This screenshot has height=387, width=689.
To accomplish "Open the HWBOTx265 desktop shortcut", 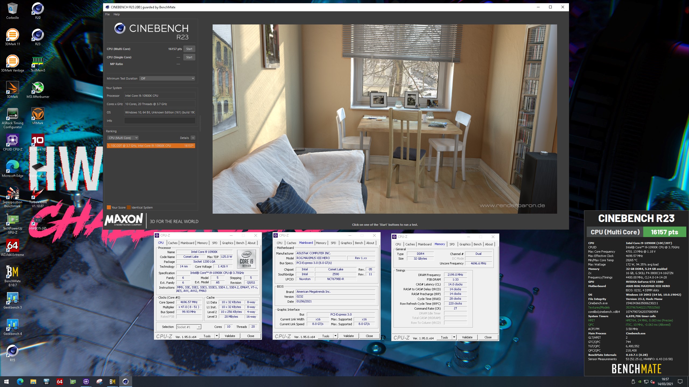I will 38,222.
